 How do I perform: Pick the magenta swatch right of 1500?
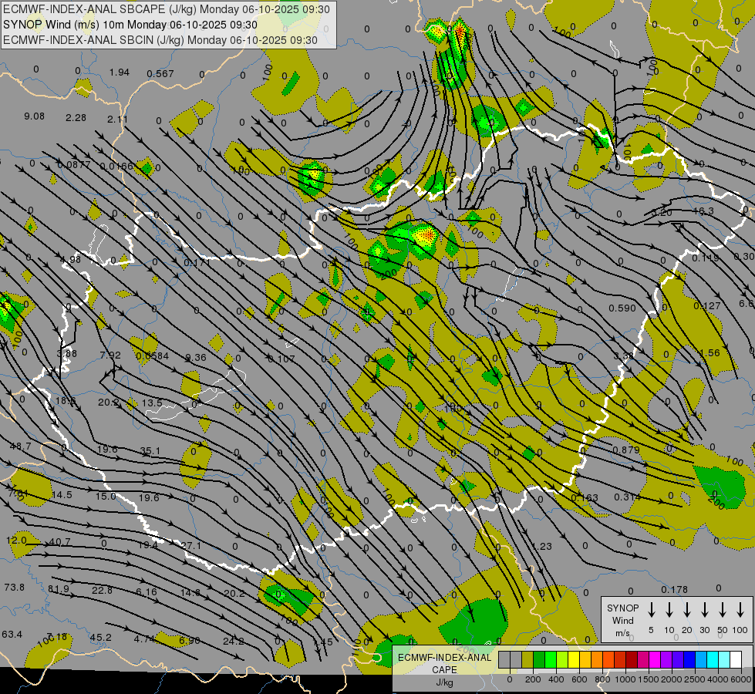[x=655, y=659]
